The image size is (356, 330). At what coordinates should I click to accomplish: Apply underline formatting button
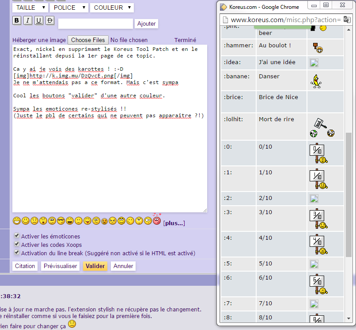39,20
